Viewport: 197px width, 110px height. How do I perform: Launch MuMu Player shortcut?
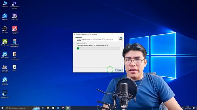click(5, 55)
